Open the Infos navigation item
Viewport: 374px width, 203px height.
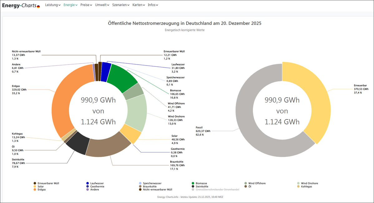[153, 5]
